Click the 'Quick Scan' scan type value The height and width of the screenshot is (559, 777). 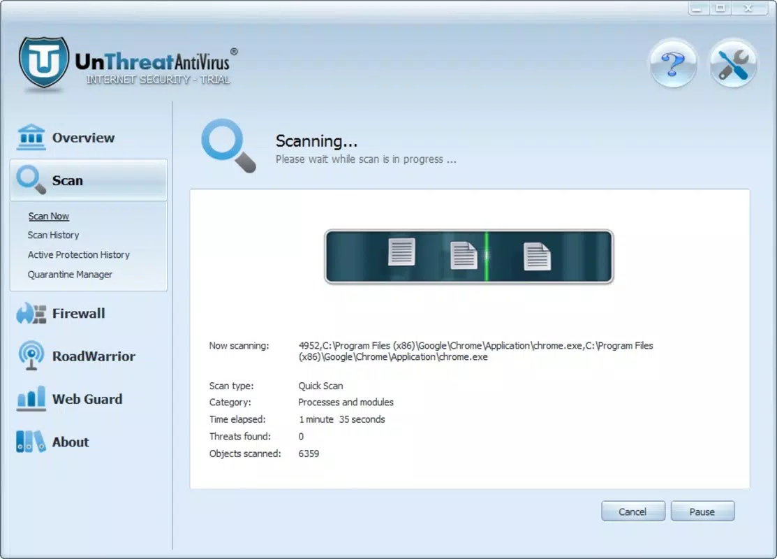320,386
